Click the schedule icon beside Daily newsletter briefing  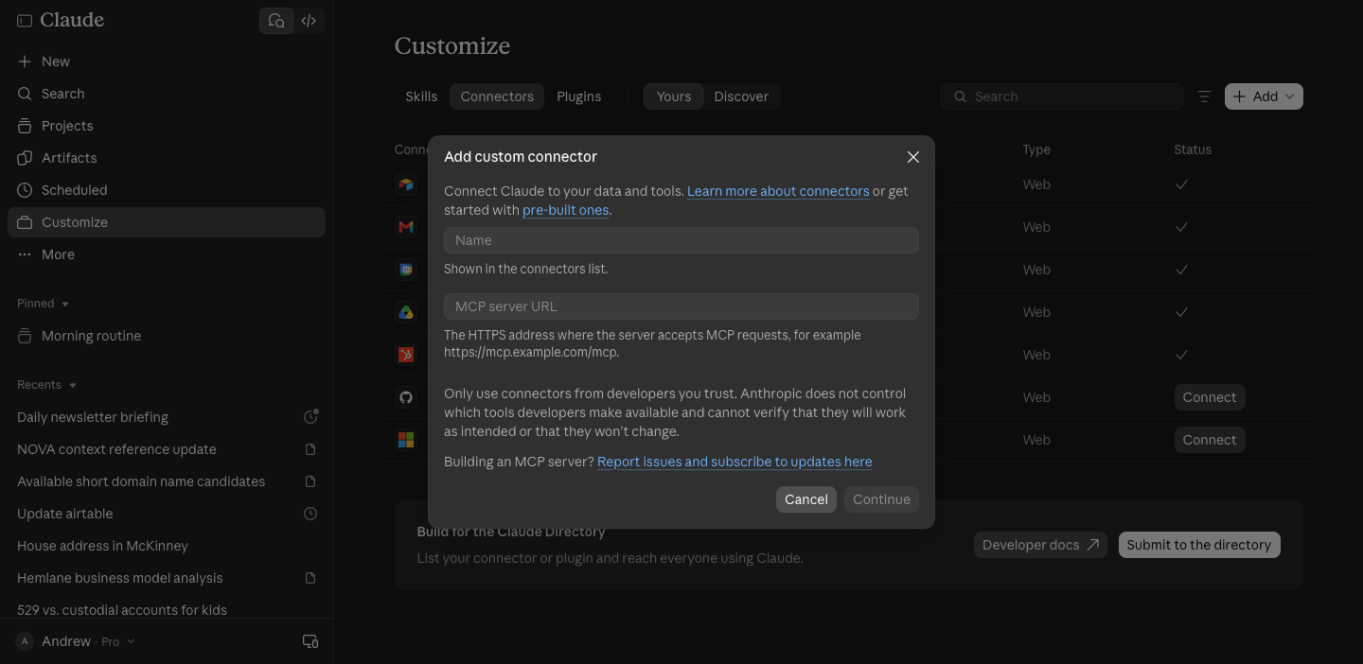pos(310,417)
